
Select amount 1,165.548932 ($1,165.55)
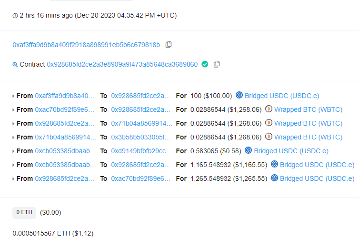(x=229, y=165)
